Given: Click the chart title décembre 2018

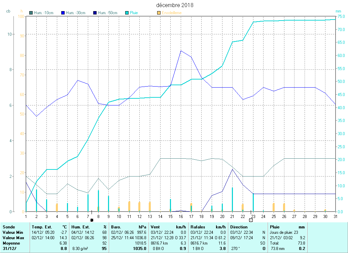Looking at the screenshot, I should point(175,5).
